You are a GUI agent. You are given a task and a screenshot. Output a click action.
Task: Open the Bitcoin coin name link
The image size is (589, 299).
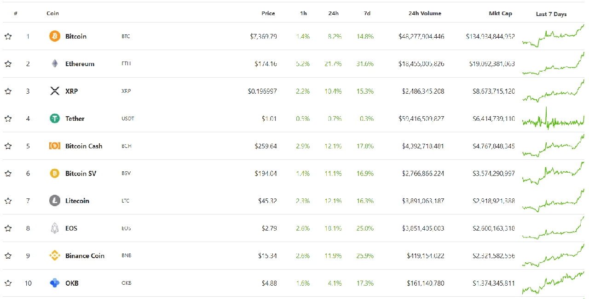click(76, 36)
